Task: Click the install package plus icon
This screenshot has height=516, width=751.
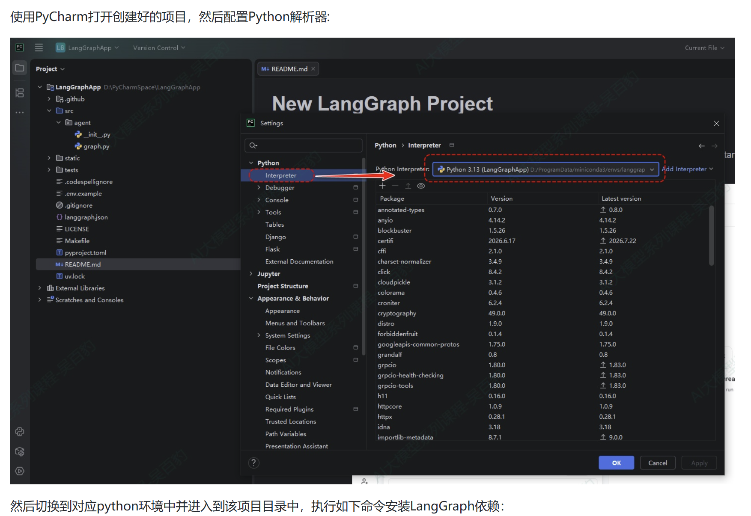Action: (x=382, y=186)
